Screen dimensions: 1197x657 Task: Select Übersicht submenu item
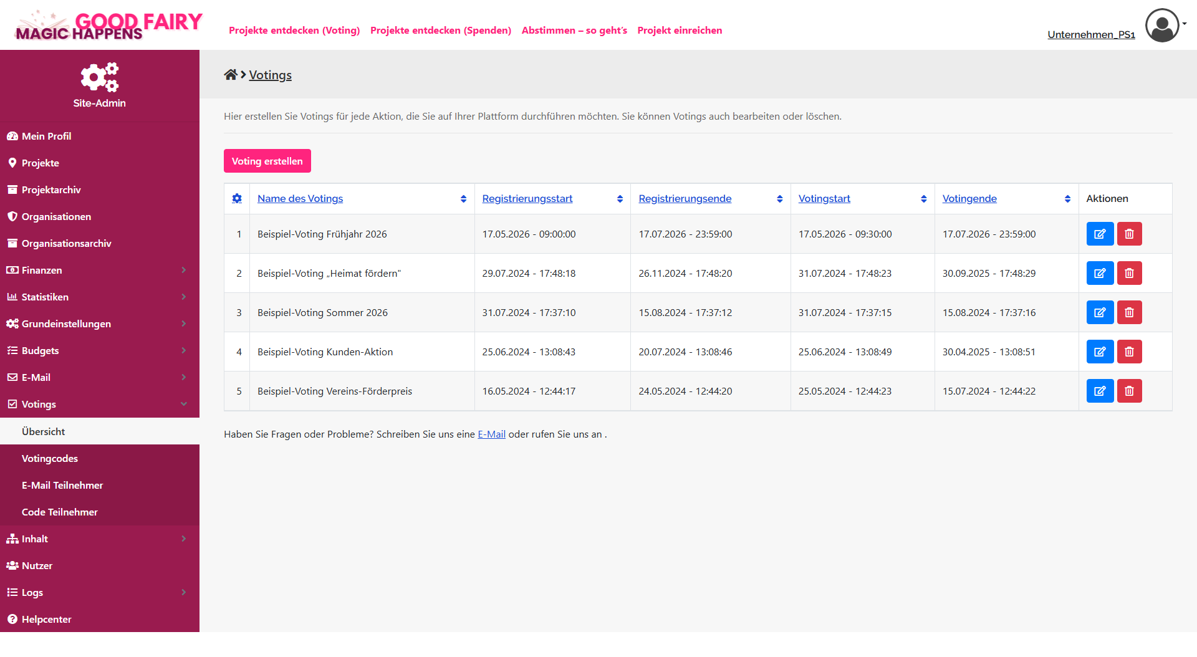[100, 431]
